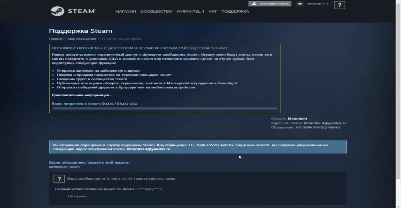Viewport: 401px width, 208px height.
Task: Open the "СООБЩЕСТВО" menu
Action: pyautogui.click(x=156, y=11)
